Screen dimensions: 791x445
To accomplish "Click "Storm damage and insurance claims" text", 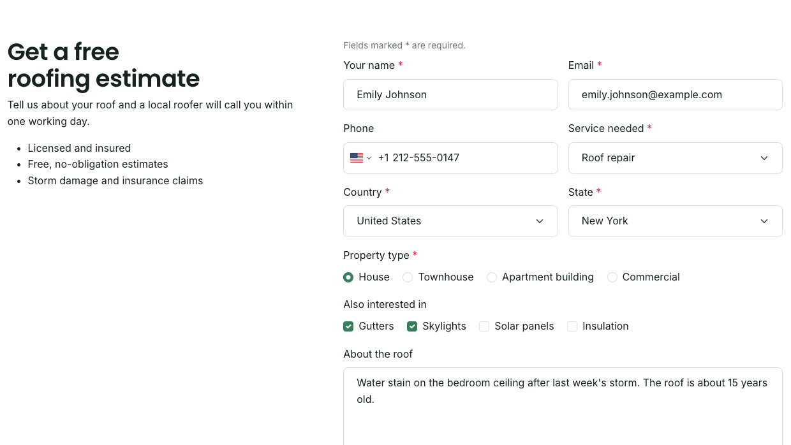I will pos(115,181).
